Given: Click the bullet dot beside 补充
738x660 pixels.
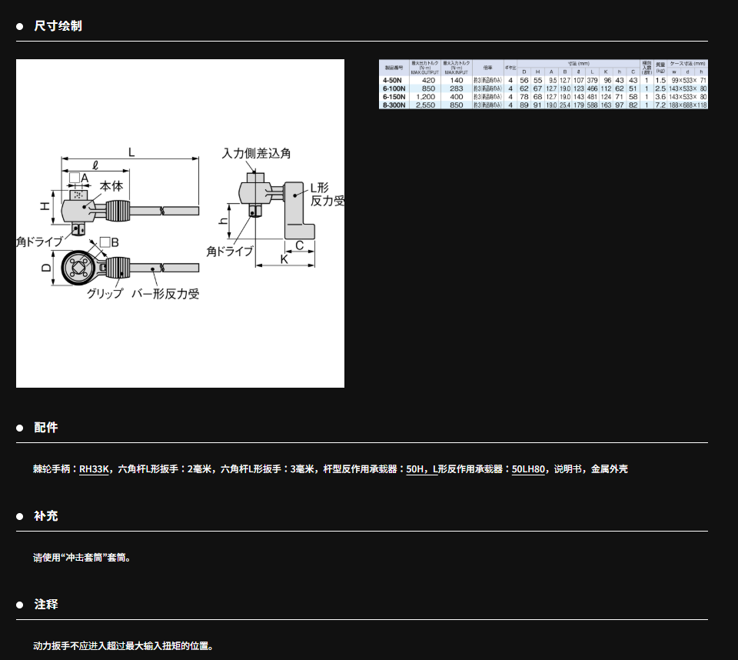Looking at the screenshot, I should (x=20, y=517).
